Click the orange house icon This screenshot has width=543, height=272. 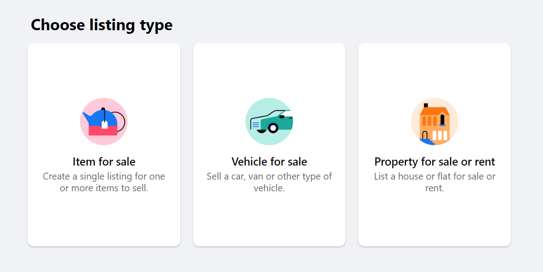[434, 121]
